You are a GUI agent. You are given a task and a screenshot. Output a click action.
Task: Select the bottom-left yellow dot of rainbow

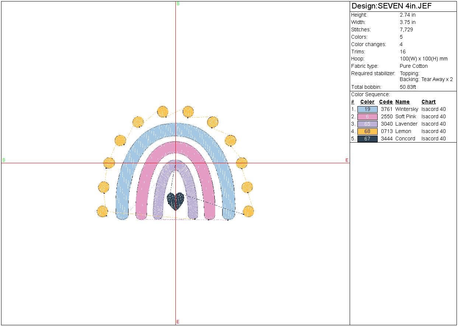(x=102, y=211)
